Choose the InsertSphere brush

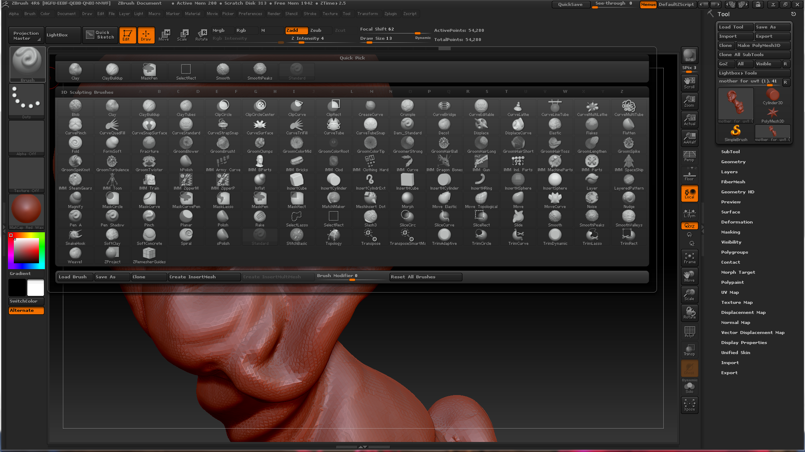pos(555,182)
